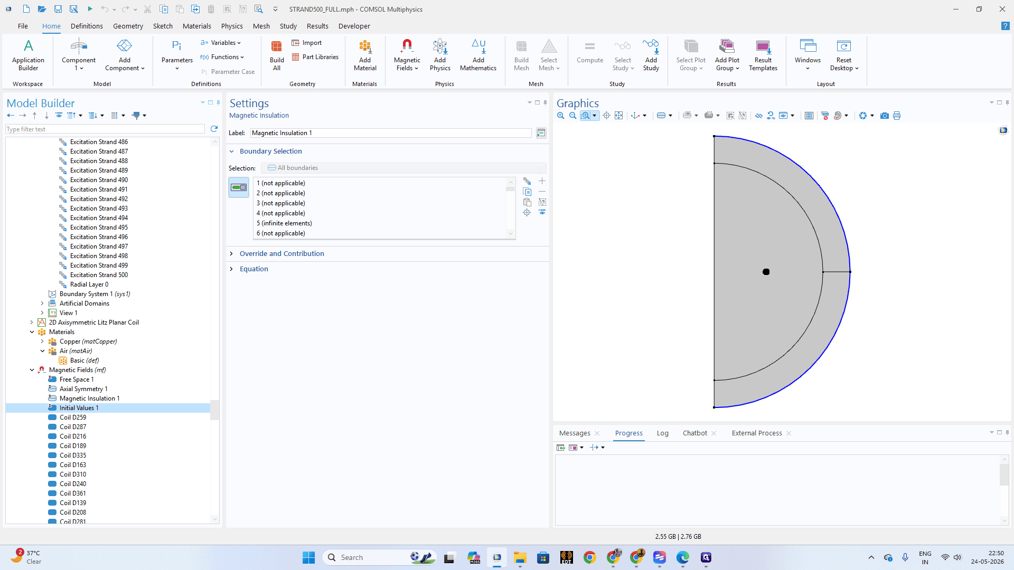Viewport: 1014px width, 570px height.
Task: Open Result Templates
Action: tap(763, 55)
